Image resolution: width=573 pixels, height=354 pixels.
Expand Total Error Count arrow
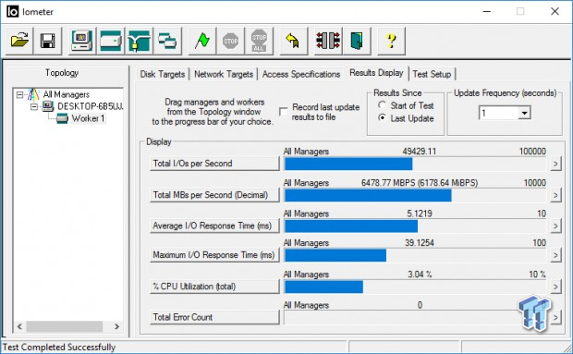click(x=555, y=317)
